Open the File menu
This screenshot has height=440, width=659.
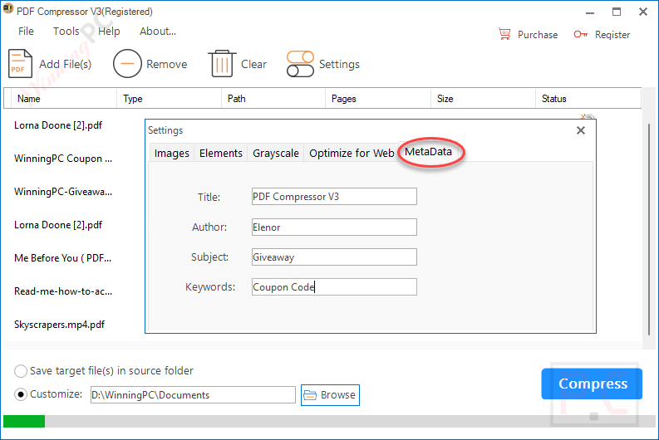[x=26, y=32]
